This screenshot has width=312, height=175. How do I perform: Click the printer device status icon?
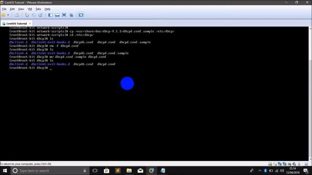(x=289, y=164)
